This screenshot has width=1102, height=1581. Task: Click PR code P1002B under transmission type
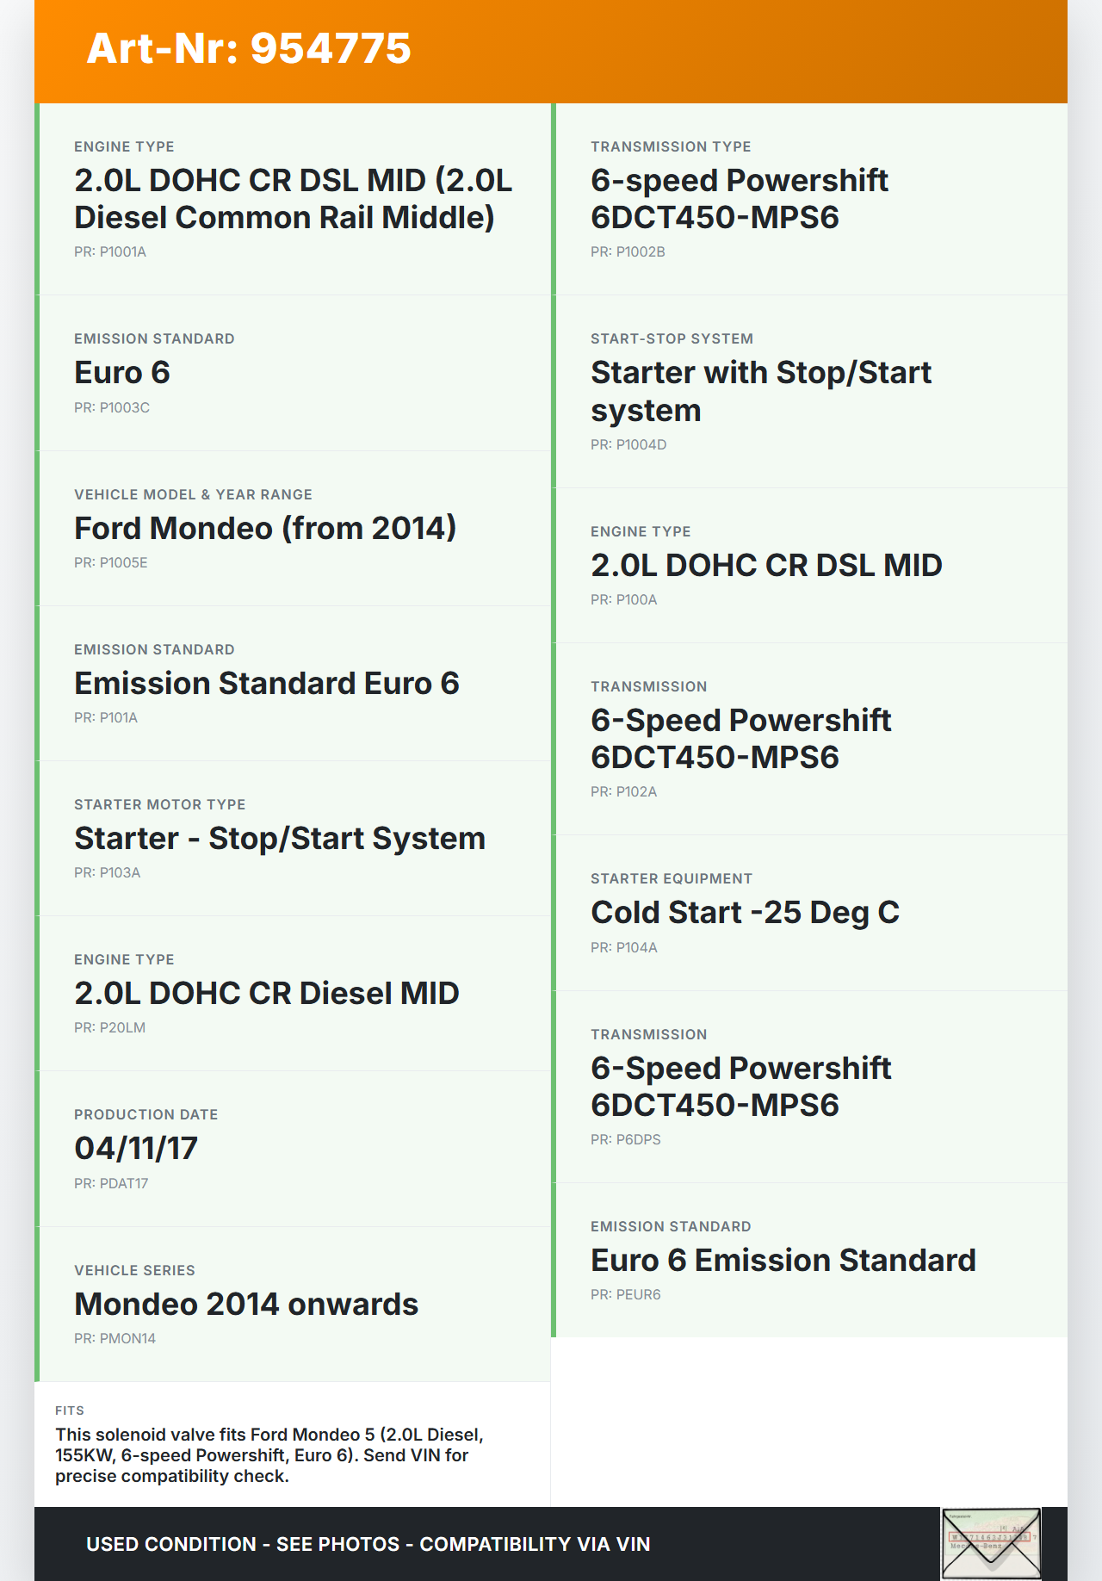628,251
